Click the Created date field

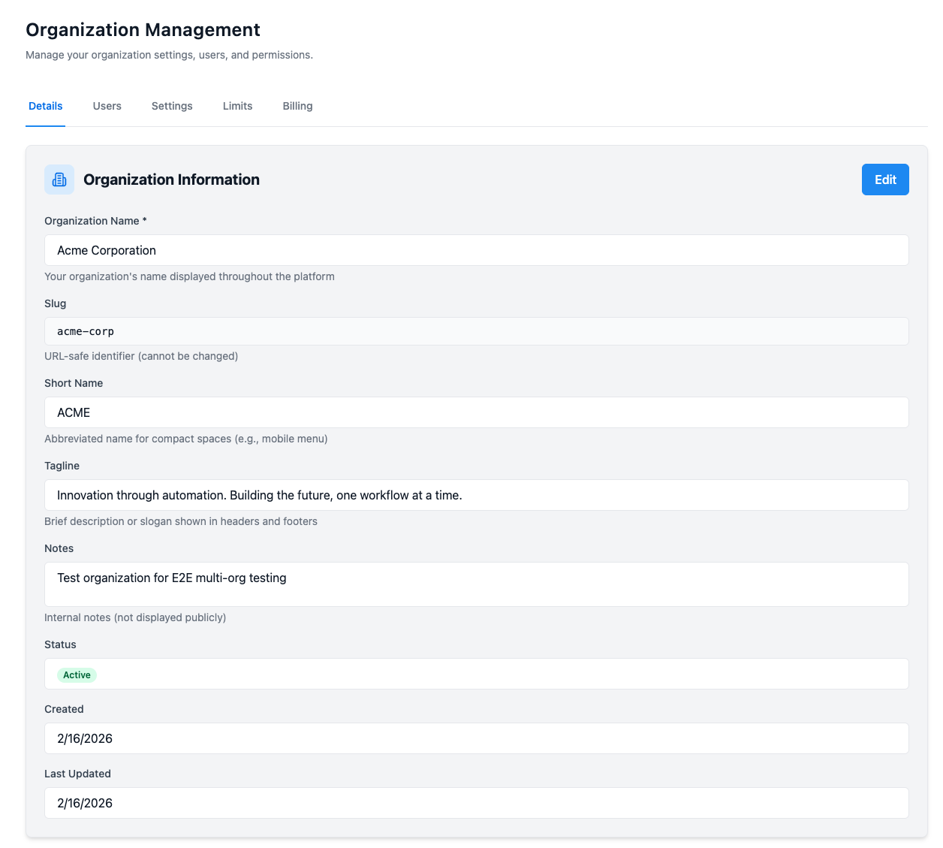(476, 738)
